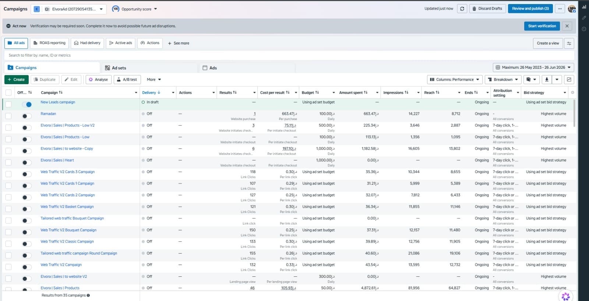The width and height of the screenshot is (589, 301).
Task: Click the green Create button
Action: point(16,79)
